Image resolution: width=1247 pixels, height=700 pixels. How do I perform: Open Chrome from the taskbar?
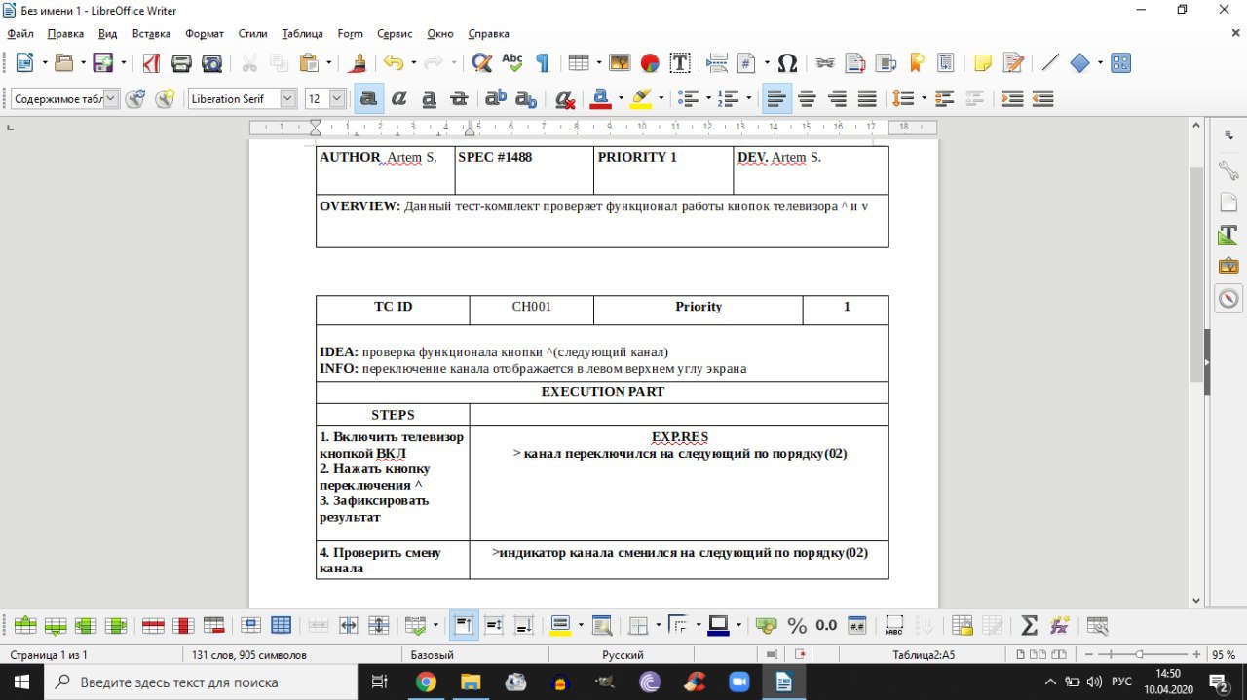point(426,682)
